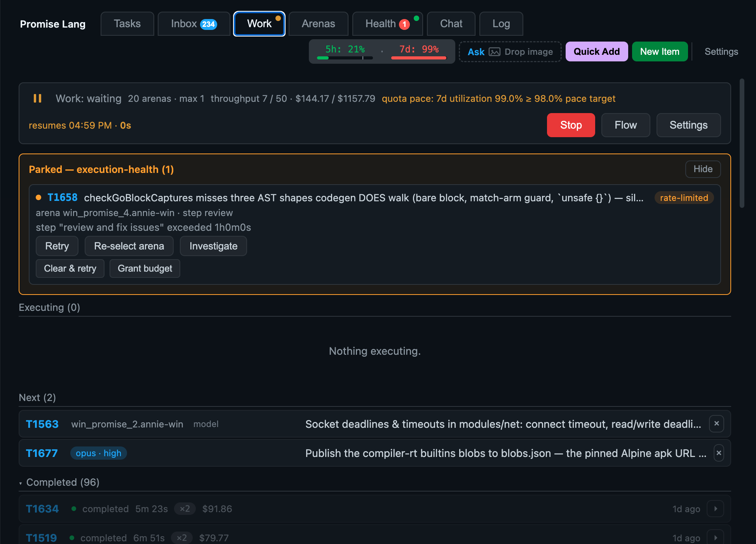Open the Flow view button
This screenshot has height=544, width=756.
tap(625, 125)
